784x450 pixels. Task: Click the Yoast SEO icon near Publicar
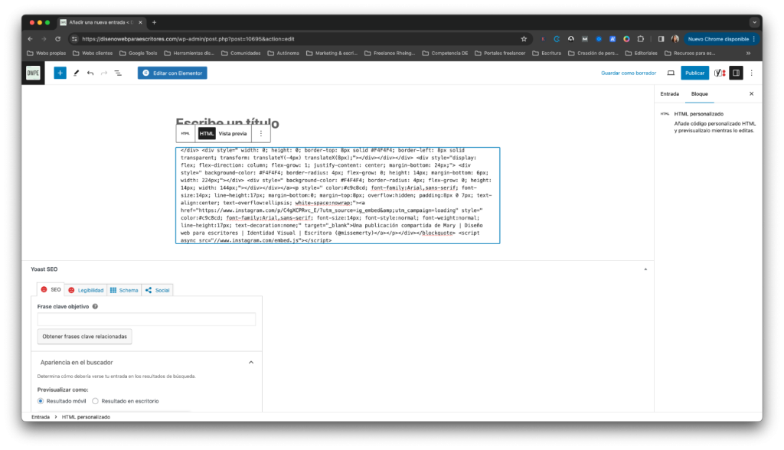click(x=718, y=73)
